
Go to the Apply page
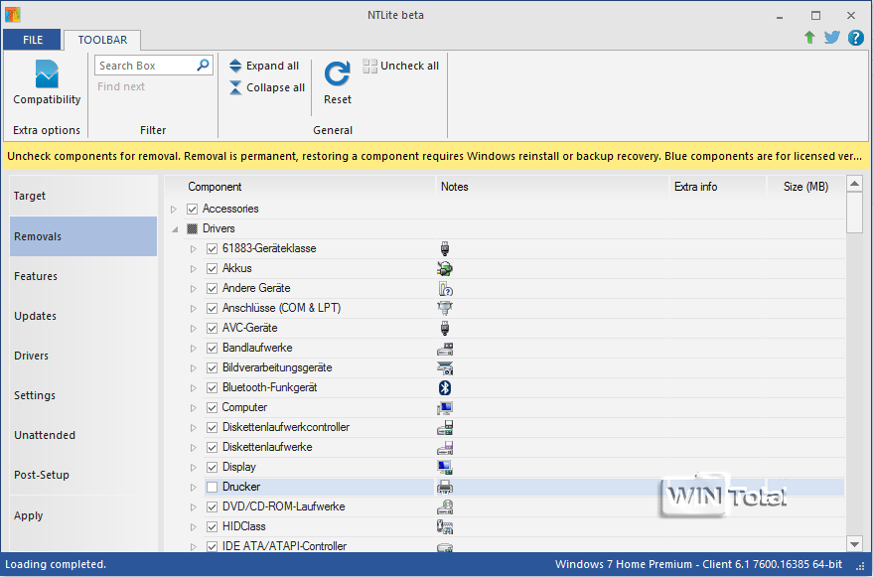pos(29,515)
